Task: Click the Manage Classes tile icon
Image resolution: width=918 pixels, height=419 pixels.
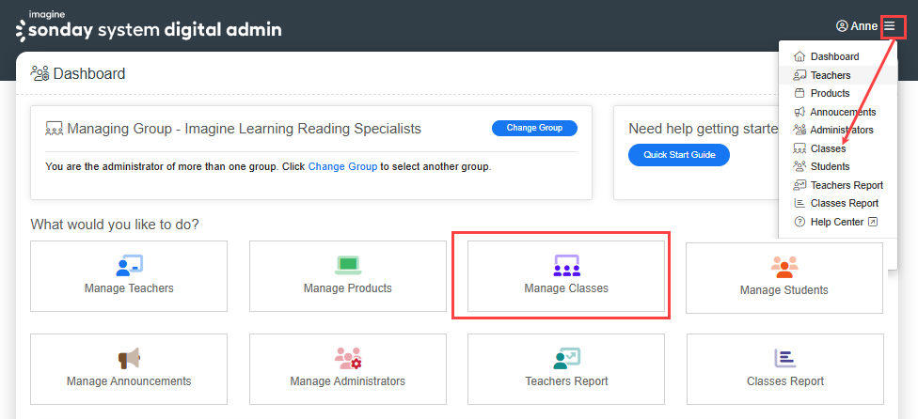Action: point(567,265)
